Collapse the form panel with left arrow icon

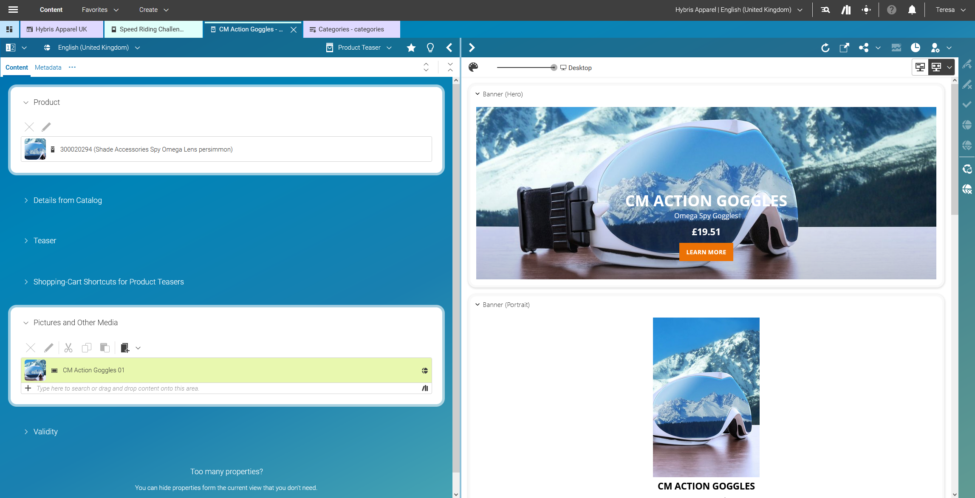coord(449,48)
